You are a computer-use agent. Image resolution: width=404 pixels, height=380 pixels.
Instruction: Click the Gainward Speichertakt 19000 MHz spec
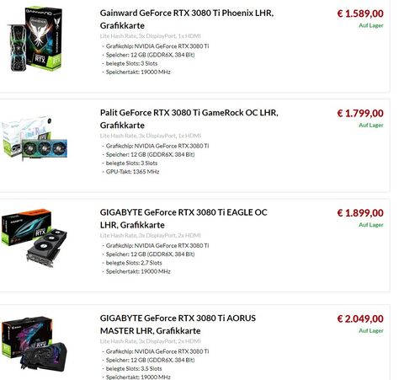[x=138, y=72]
